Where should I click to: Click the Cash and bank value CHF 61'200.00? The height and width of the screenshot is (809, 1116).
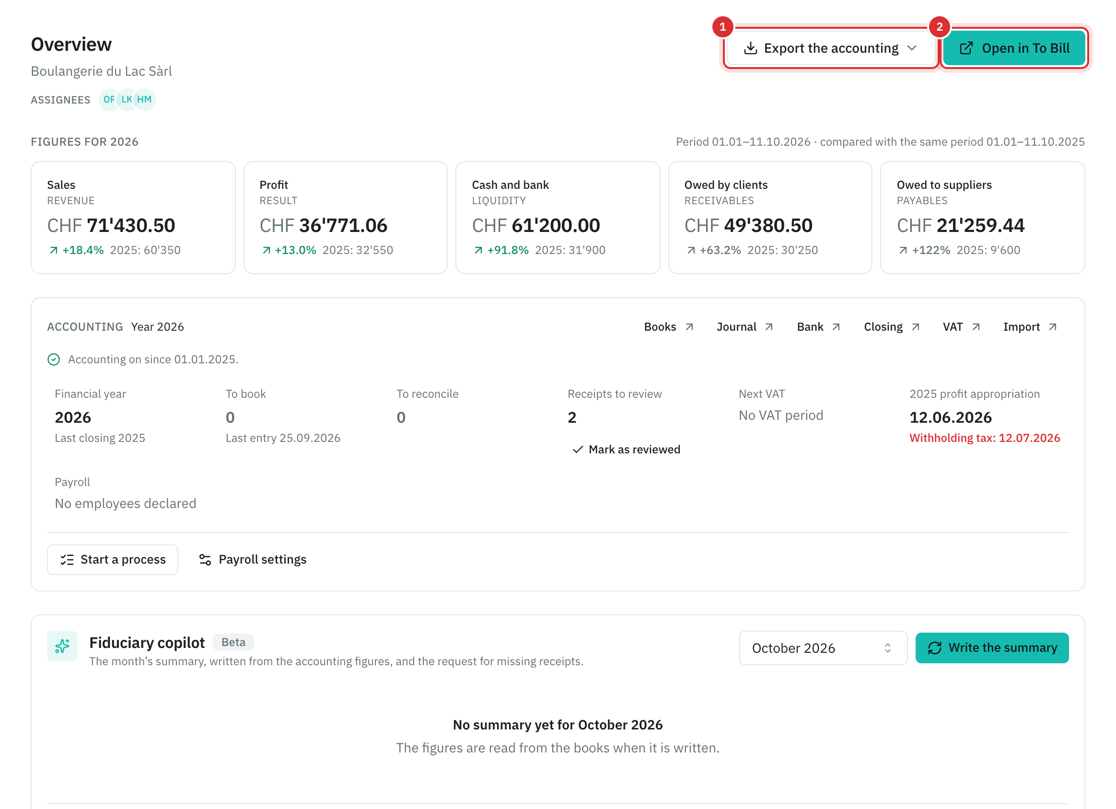[x=536, y=226]
